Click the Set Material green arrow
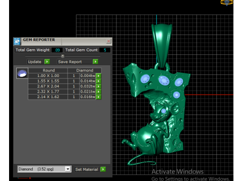 tap(103, 169)
